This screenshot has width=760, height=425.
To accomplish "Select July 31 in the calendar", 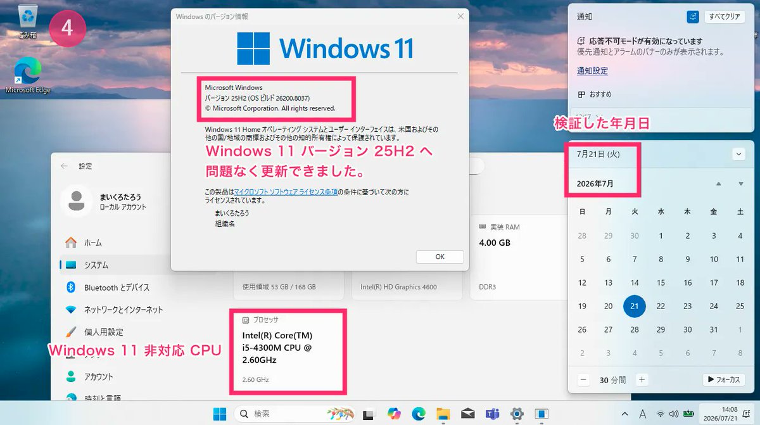I will coord(714,329).
